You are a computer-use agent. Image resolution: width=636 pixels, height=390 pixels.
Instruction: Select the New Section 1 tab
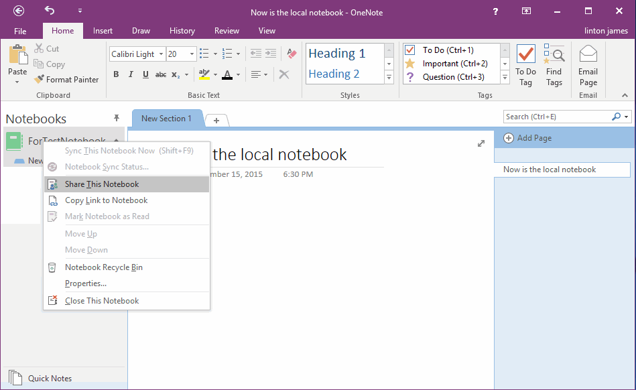click(166, 119)
